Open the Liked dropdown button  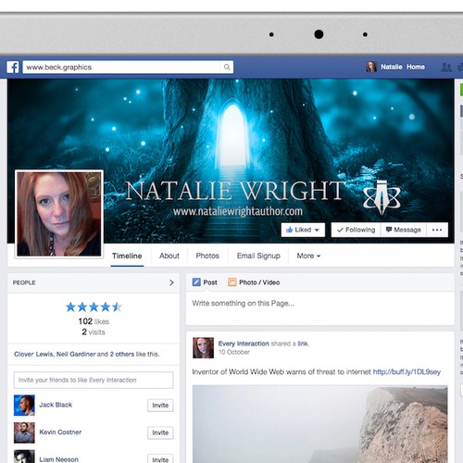point(303,230)
